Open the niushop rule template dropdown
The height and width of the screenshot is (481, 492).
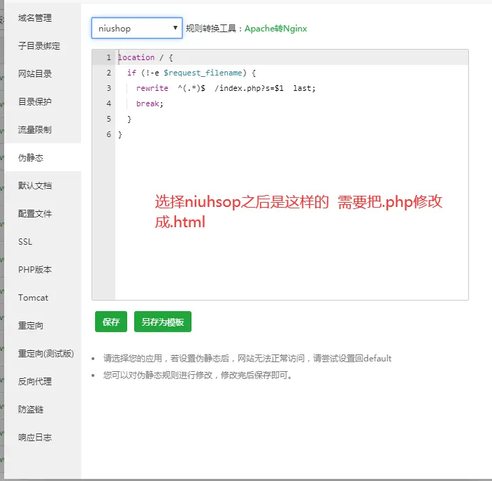click(137, 29)
